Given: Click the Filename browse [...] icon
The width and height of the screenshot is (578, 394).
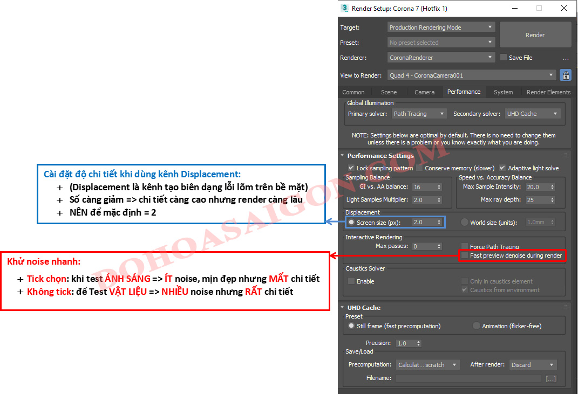Looking at the screenshot, I should (x=550, y=378).
